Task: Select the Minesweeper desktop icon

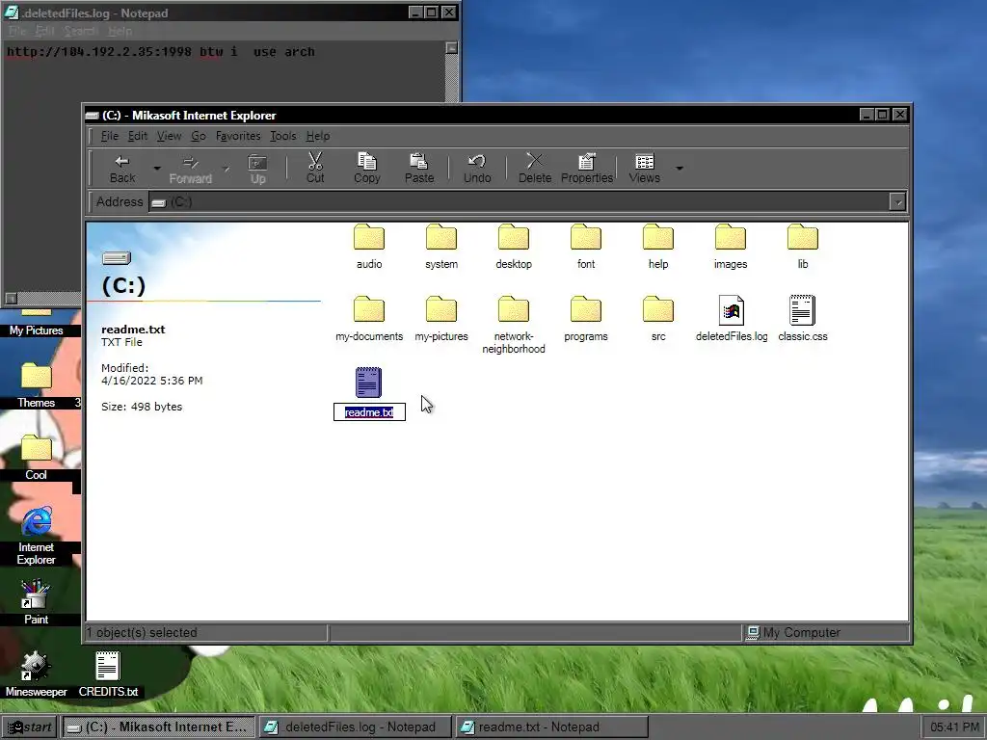Action: [36, 674]
